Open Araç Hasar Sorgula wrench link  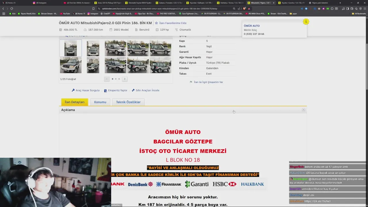coord(85,90)
